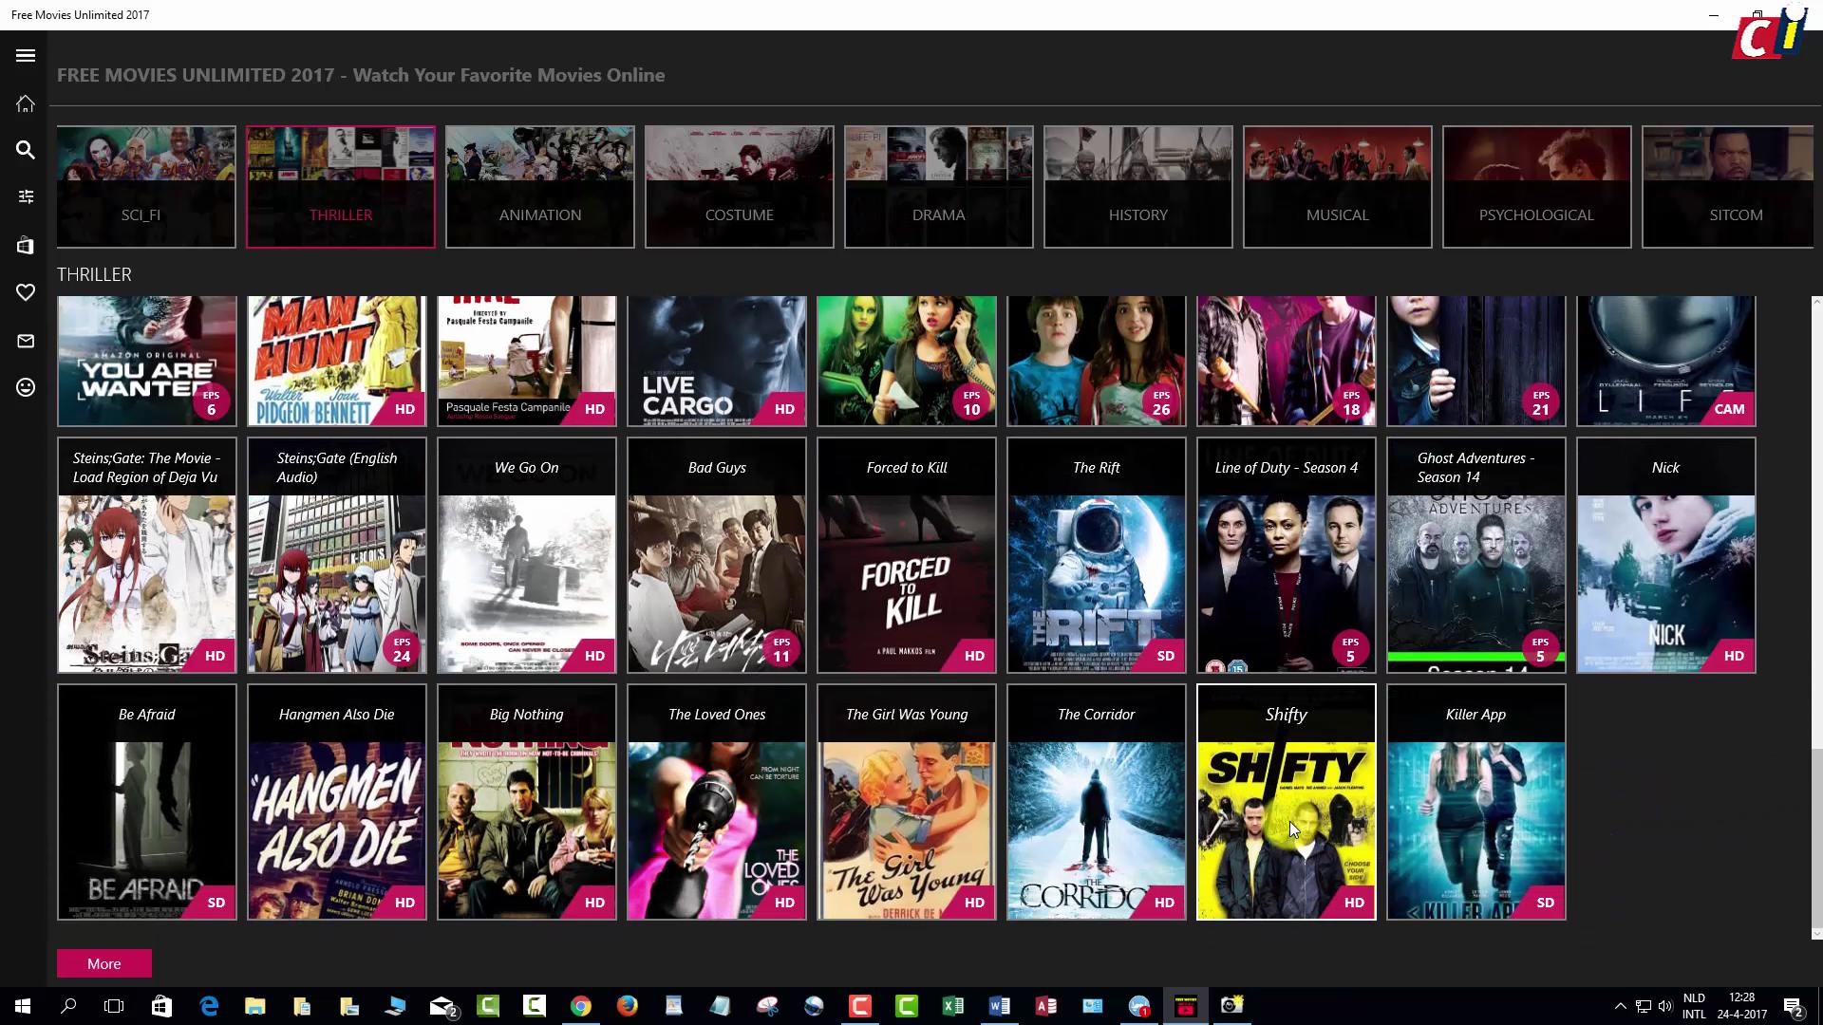
Task: Click the More button below the movie grid
Action: (103, 963)
